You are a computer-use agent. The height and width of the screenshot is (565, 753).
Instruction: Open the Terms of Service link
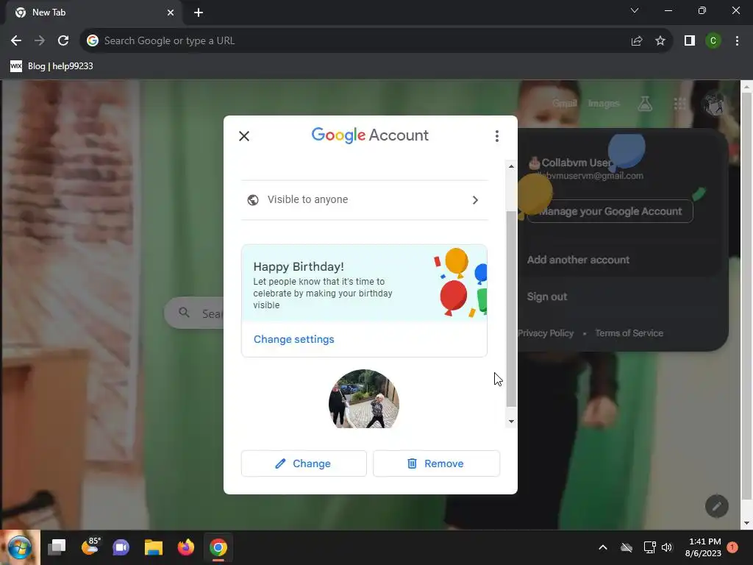[x=629, y=333]
